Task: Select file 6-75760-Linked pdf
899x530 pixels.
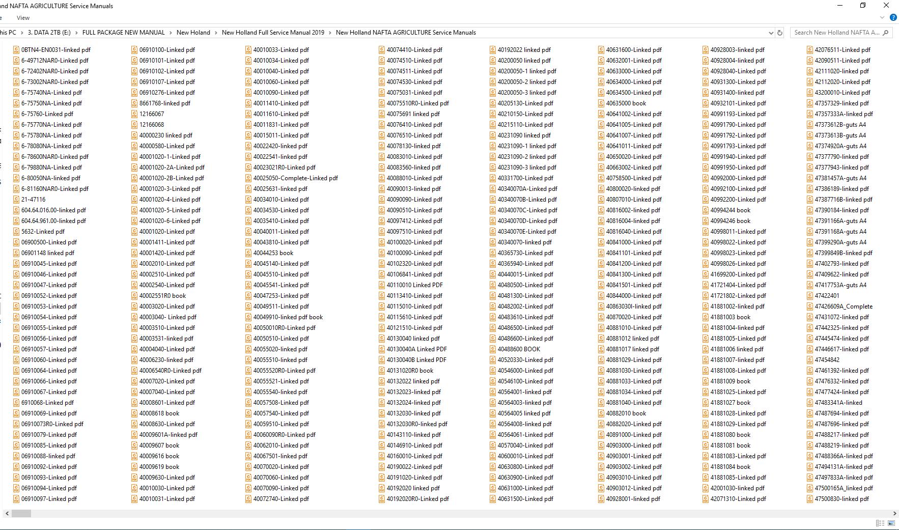Action: click(x=43, y=114)
